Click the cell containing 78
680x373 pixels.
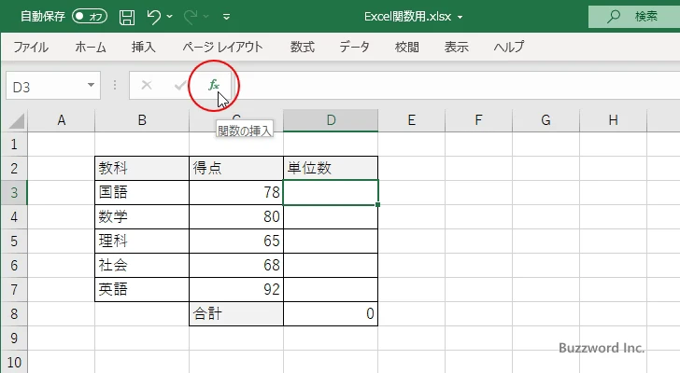[x=236, y=192]
